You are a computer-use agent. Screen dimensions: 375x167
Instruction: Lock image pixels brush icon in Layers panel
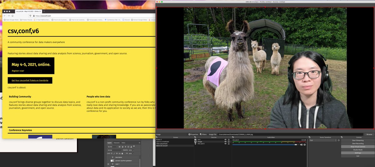point(114,153)
